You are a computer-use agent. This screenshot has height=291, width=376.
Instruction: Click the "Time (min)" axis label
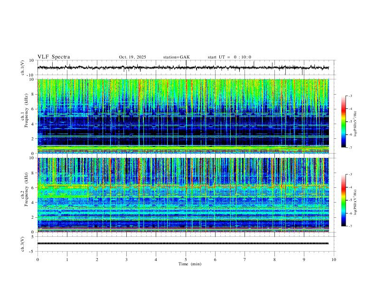190,264
